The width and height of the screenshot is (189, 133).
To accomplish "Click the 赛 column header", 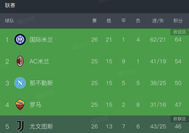I will [94, 21].
